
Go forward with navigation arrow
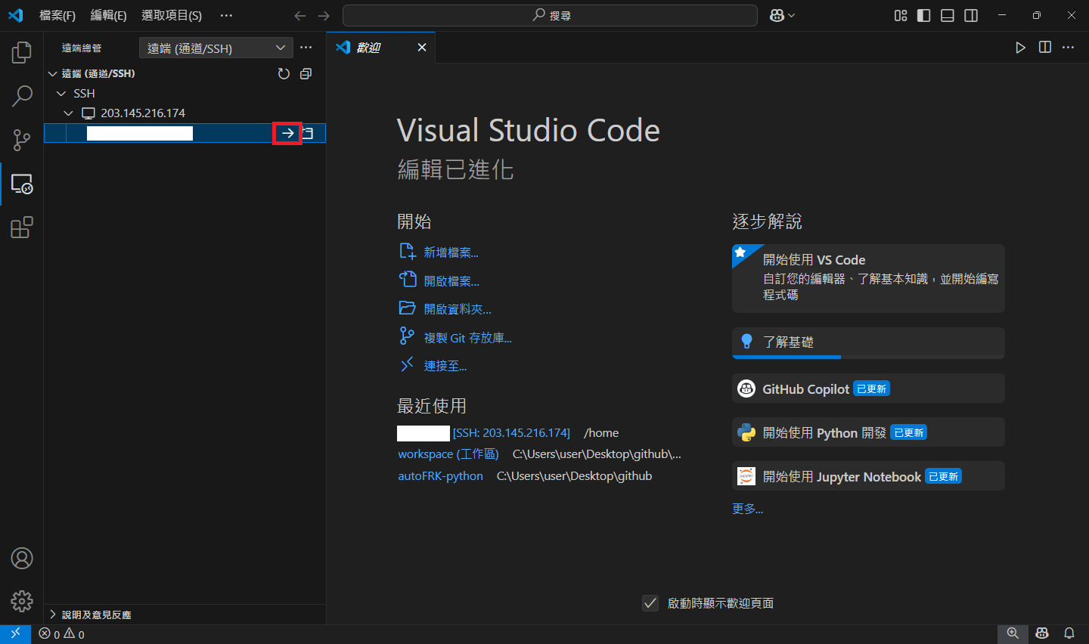tap(324, 16)
